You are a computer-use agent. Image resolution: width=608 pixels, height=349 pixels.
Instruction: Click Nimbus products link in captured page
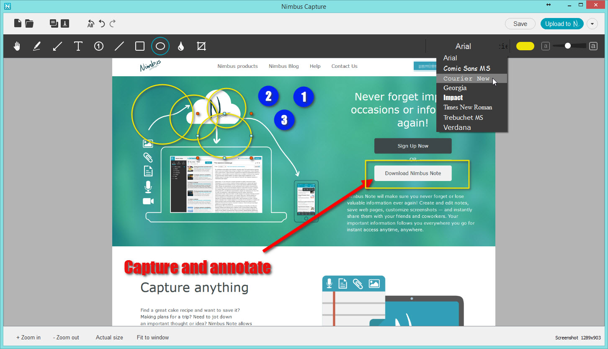[237, 66]
